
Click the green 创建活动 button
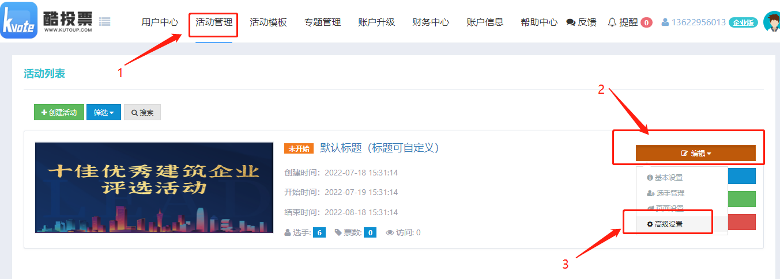point(59,113)
